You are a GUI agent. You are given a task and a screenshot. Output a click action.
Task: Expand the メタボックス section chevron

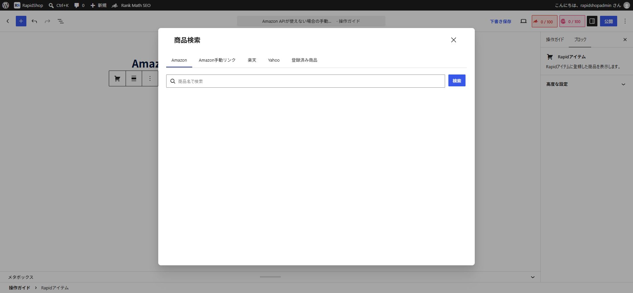[x=533, y=277]
